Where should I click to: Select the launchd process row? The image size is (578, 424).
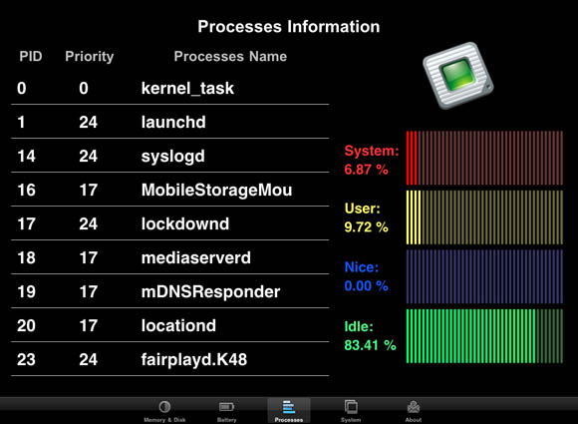click(x=170, y=122)
